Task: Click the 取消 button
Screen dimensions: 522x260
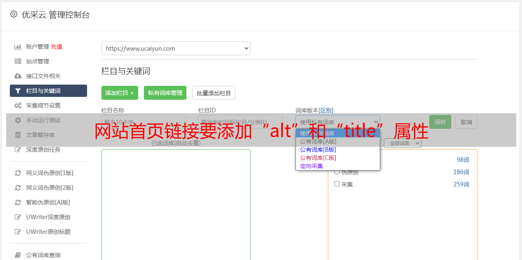Action: coord(466,122)
